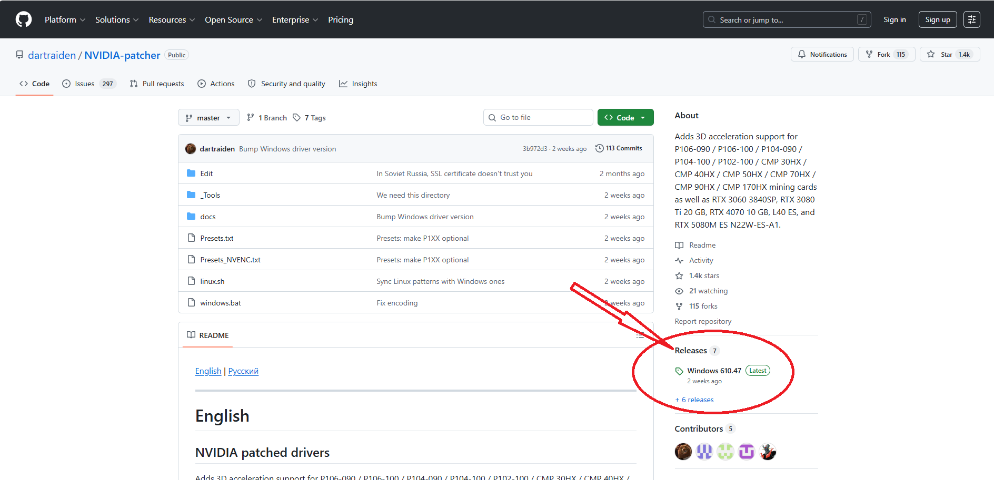Focus the Search or jump to field
This screenshot has width=994, height=480.
(787, 19)
